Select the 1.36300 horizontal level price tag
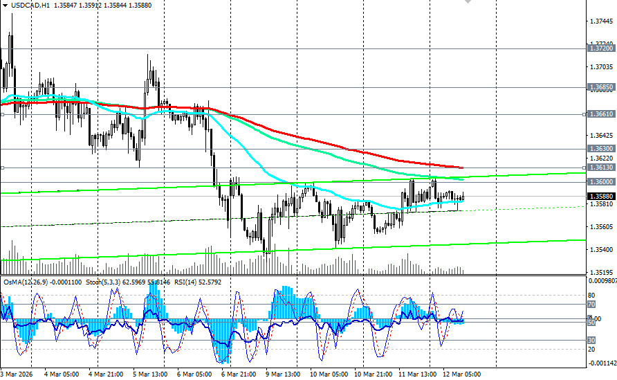617x380 pixels. 601,148
